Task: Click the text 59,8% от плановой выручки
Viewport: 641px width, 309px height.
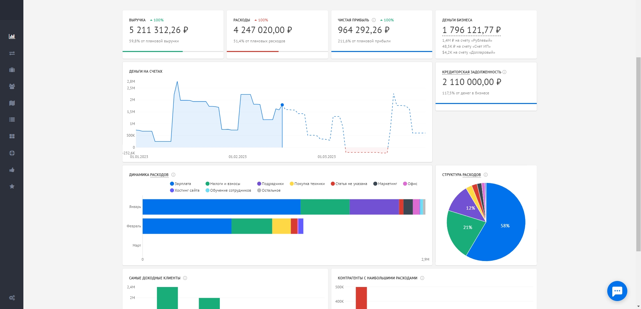Action: click(154, 41)
